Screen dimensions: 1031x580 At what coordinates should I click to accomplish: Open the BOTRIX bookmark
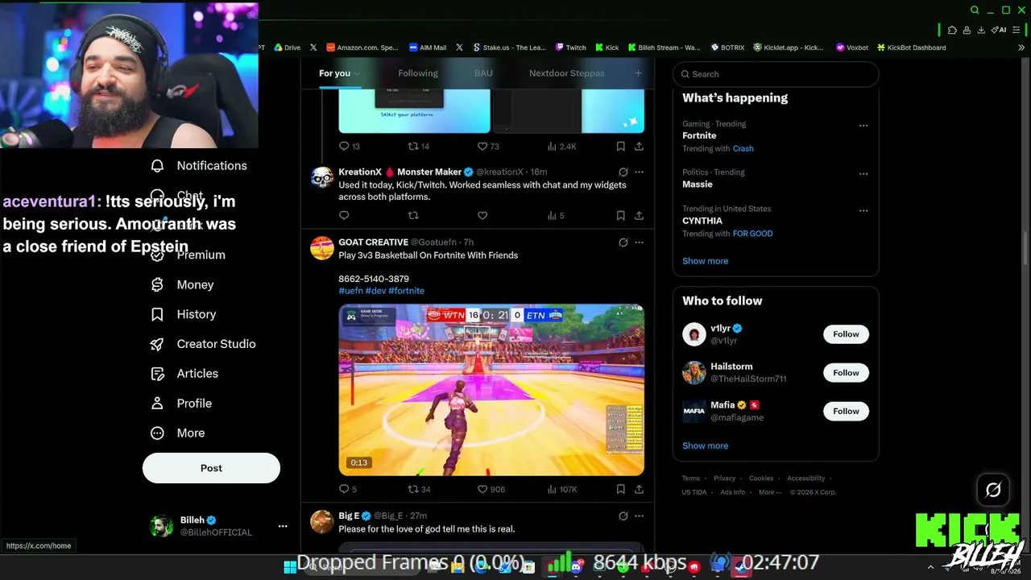coord(727,48)
